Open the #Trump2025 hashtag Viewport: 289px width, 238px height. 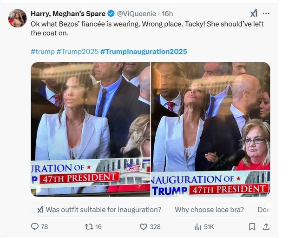(x=77, y=52)
